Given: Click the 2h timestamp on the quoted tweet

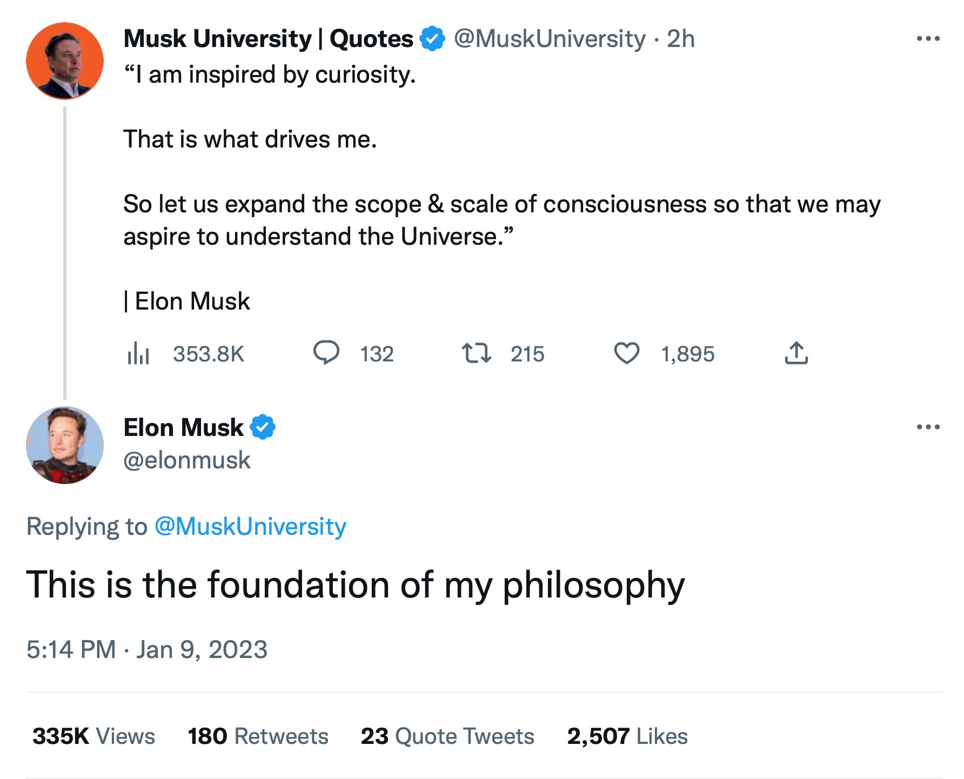Looking at the screenshot, I should 680,39.
